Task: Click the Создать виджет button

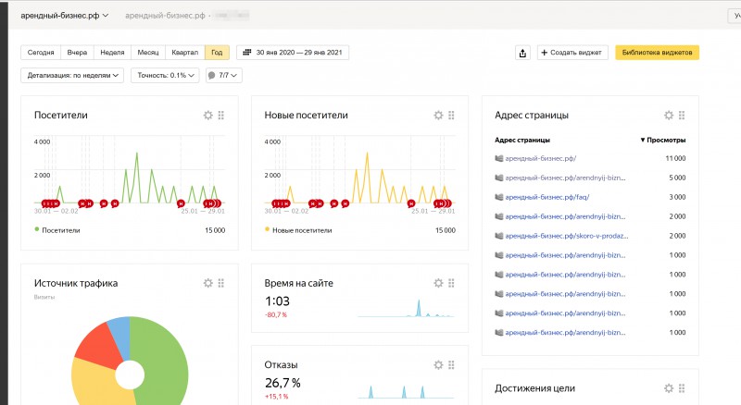Action: (x=571, y=53)
